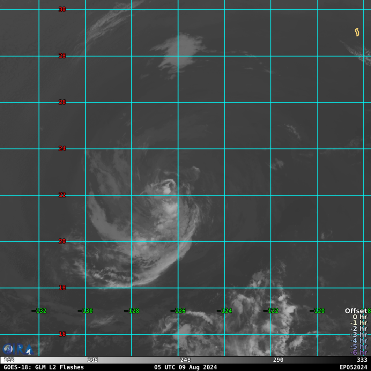Pick the -5 hr offset legend entry

[358, 346]
